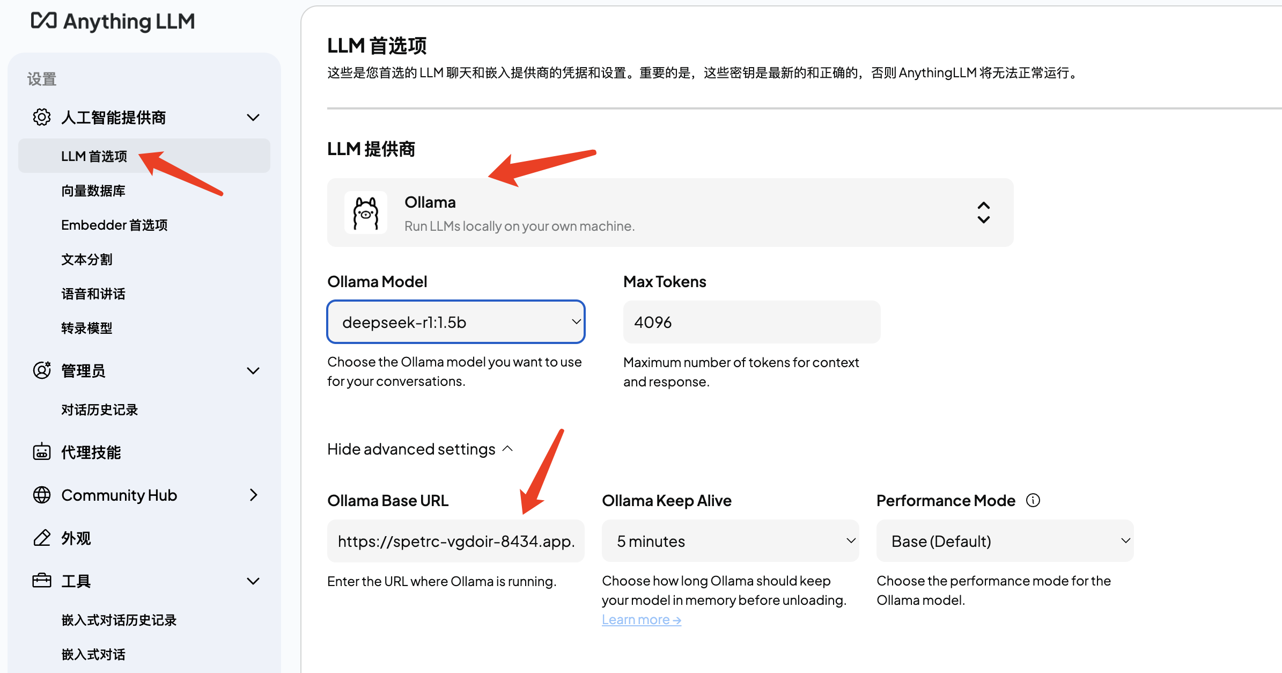1282x673 pixels.
Task: Click the LLM 提供商 section heading
Action: coord(371,149)
